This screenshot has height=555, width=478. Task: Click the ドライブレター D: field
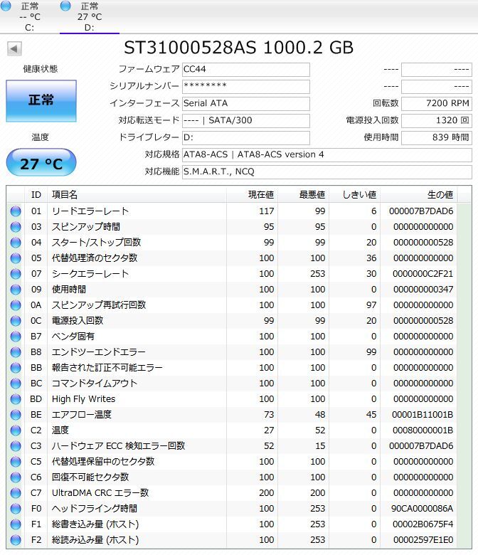pos(246,137)
